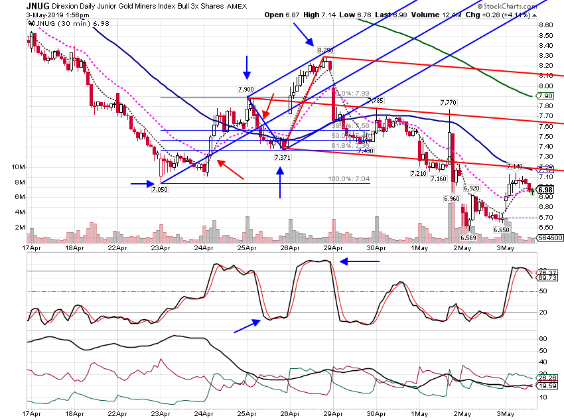
Task: Click the 7.900 peak price label
Action: (246, 89)
